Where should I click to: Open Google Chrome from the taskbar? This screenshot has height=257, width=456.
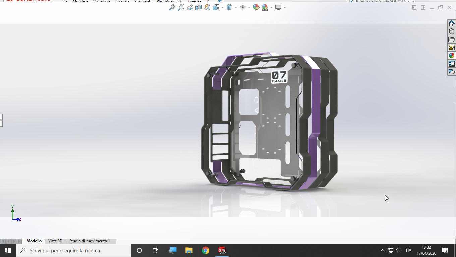206,250
